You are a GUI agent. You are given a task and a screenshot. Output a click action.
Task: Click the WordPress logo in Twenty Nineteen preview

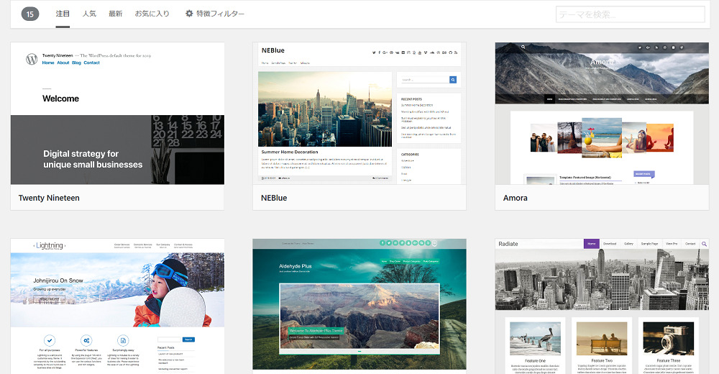[32, 59]
